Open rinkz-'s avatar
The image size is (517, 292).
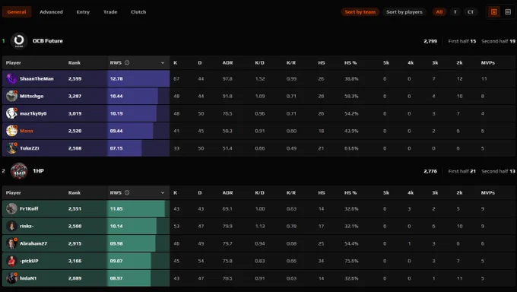tap(11, 226)
